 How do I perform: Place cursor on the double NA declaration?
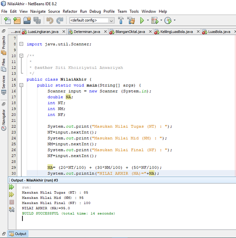(60, 97)
